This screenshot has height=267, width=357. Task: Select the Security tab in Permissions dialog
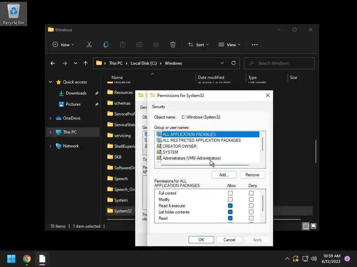click(x=159, y=107)
